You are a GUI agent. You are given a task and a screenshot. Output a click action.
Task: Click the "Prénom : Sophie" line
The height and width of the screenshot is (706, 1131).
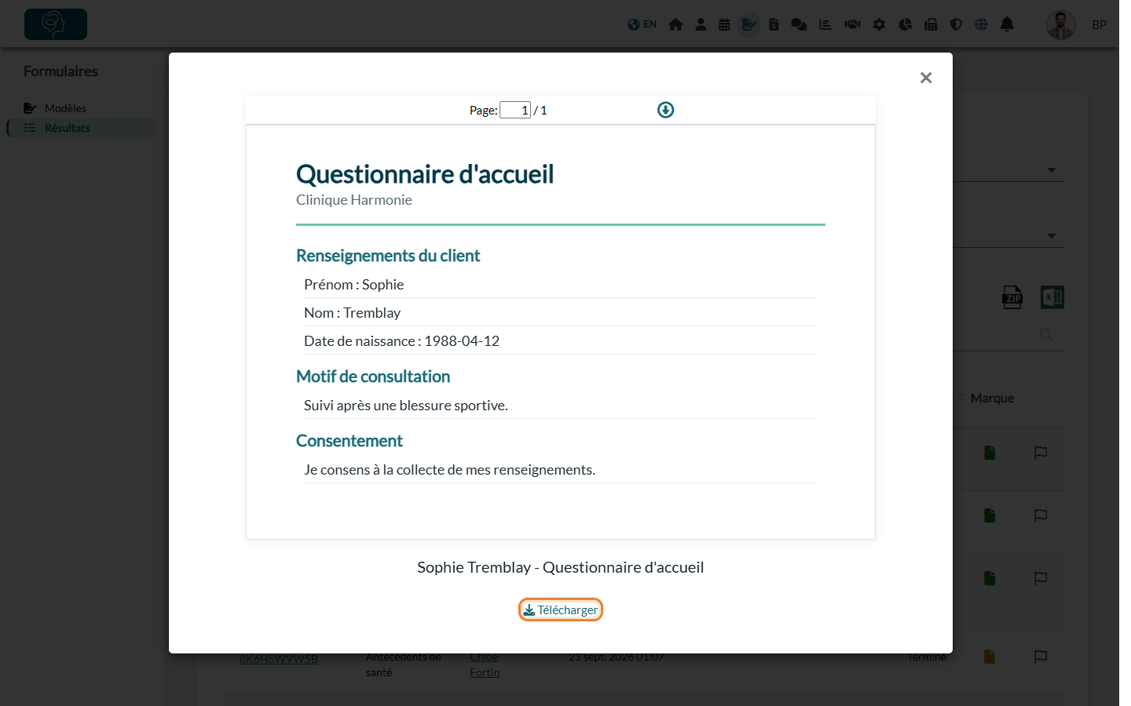click(x=354, y=285)
